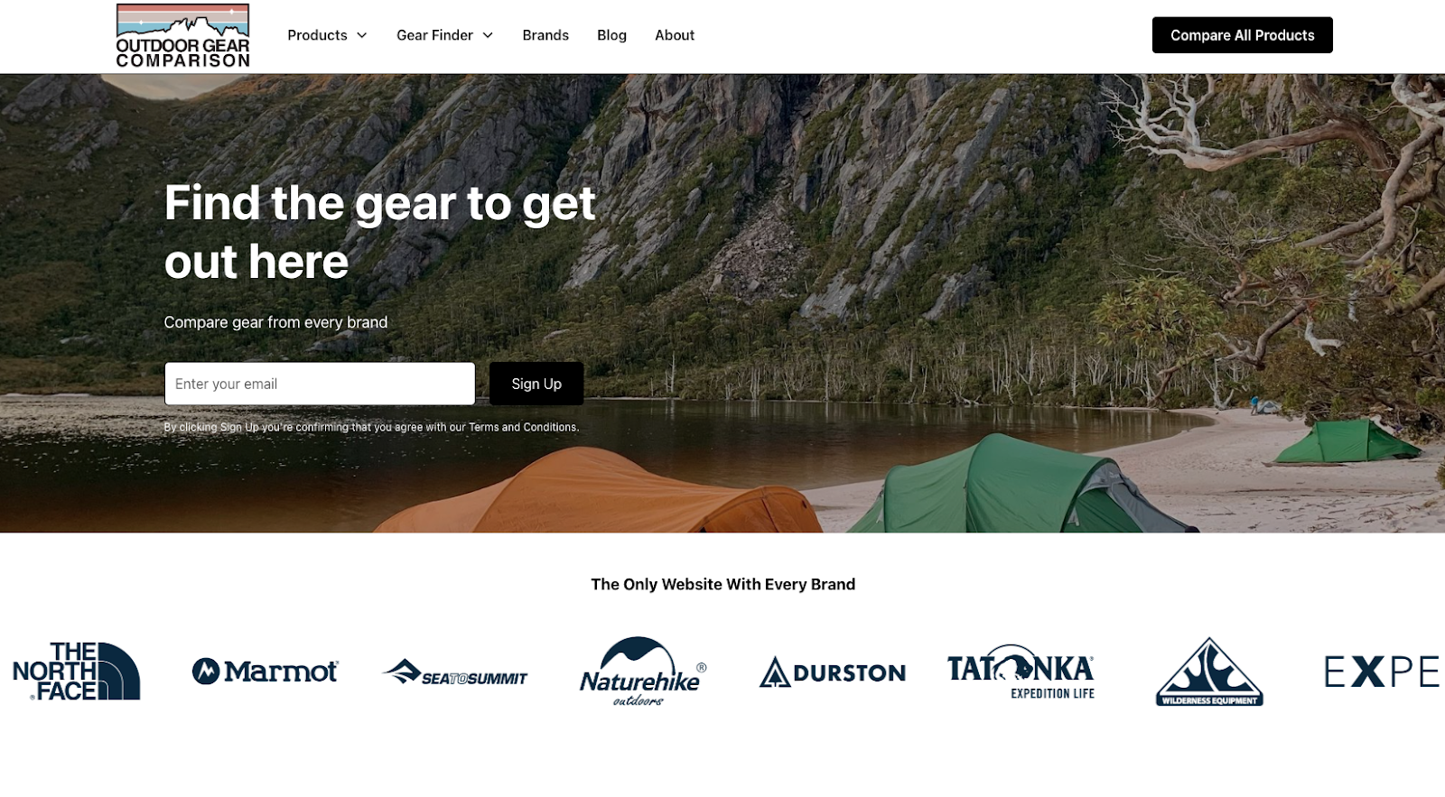Click the Sign Up button

(x=536, y=384)
